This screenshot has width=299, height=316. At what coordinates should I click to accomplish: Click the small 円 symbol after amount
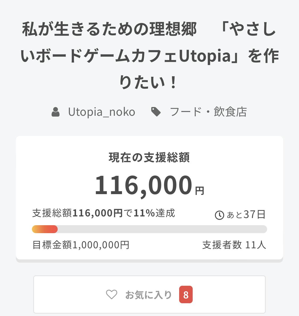[200, 190]
